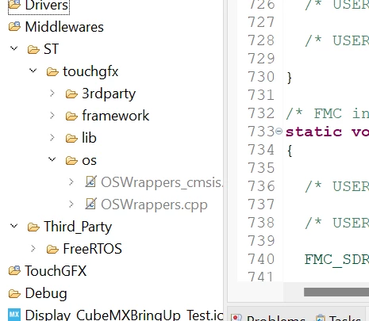Click the FMC_SDR text on line 740

click(336, 259)
